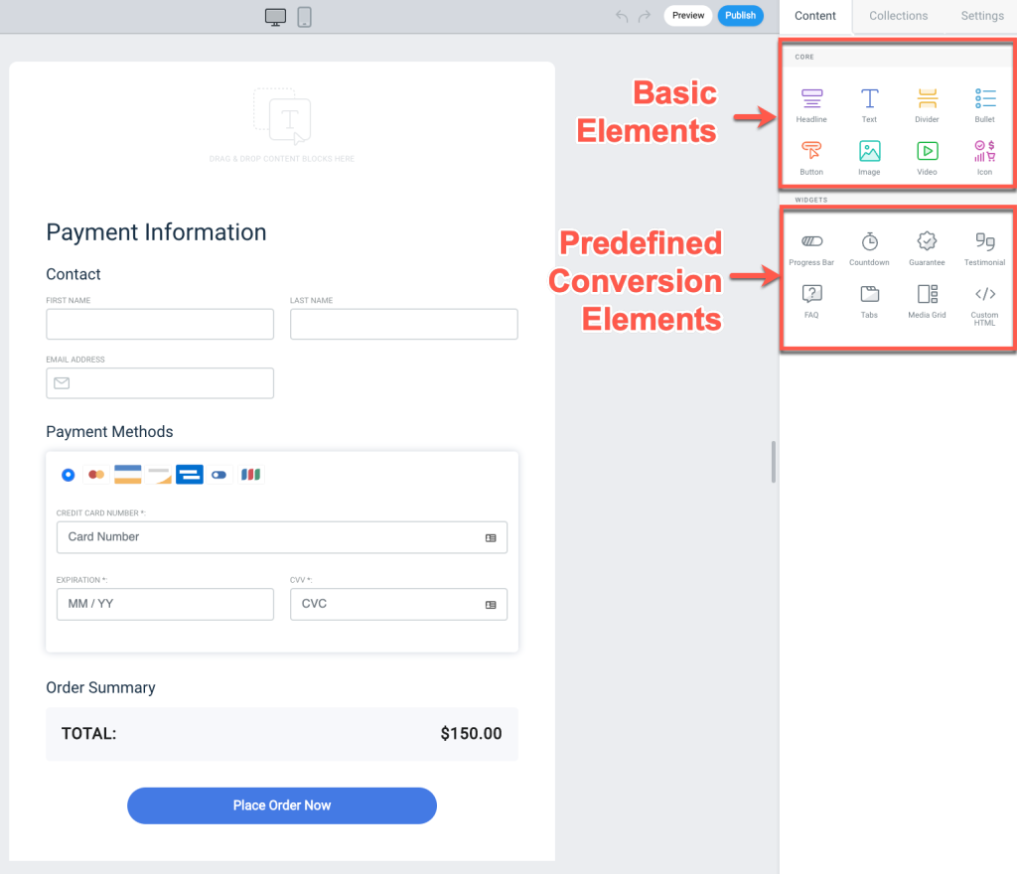Switch to mobile device view

click(305, 17)
